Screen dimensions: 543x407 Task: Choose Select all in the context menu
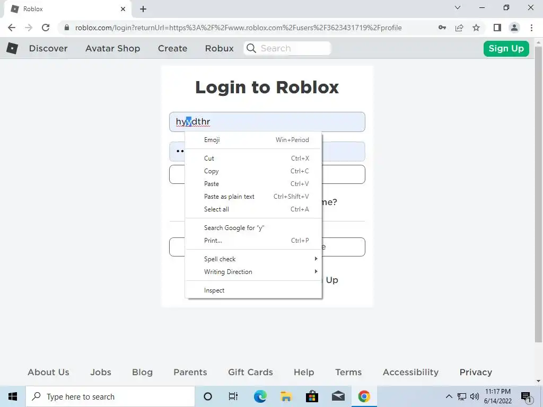pos(254,209)
